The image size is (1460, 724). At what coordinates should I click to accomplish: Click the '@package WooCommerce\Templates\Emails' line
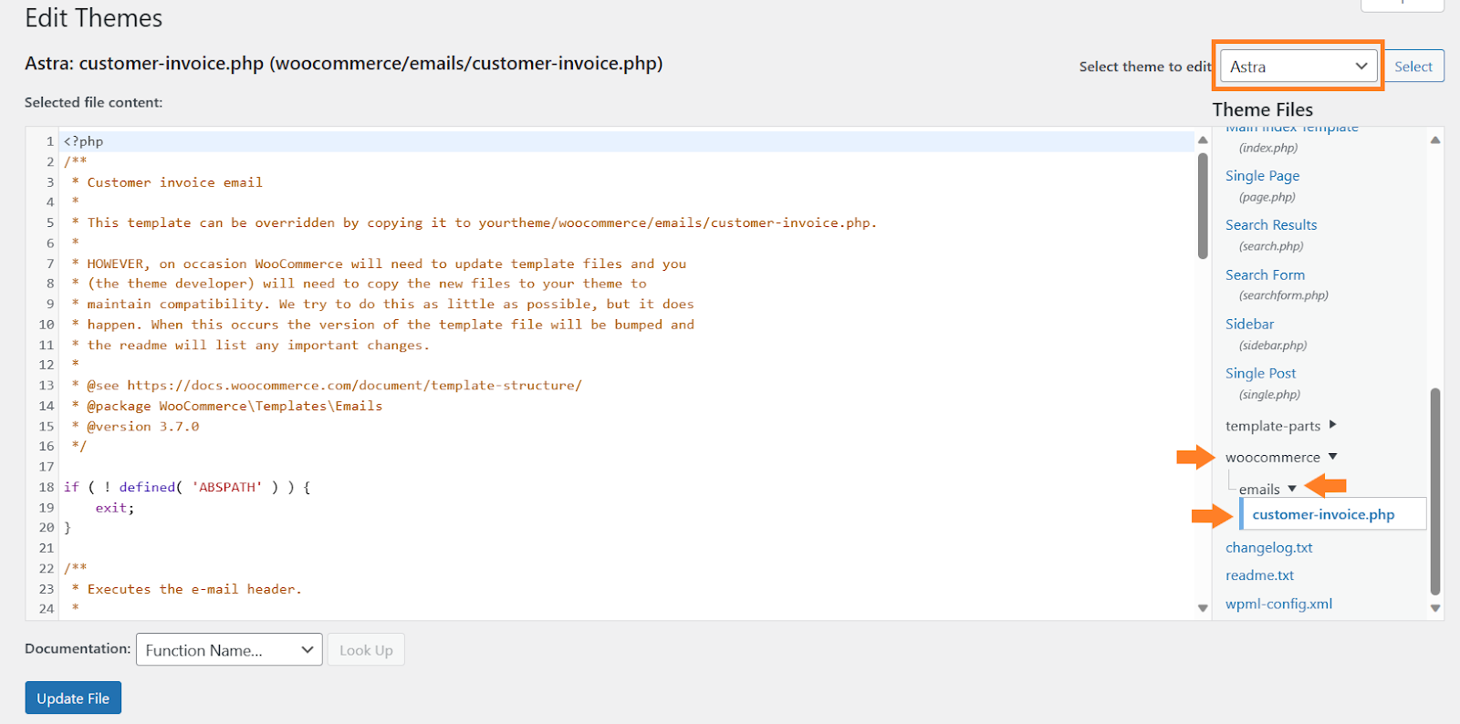(227, 406)
